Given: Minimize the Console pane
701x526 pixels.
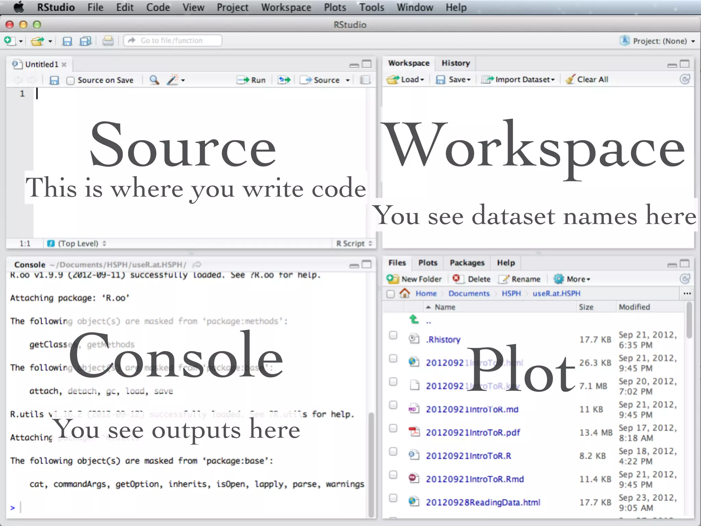Looking at the screenshot, I should click(354, 265).
